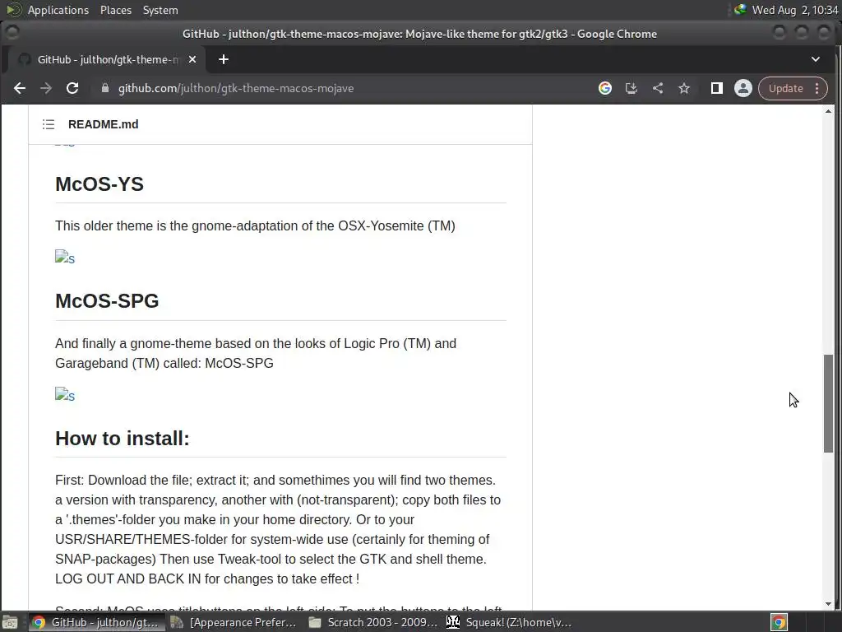Open broken image under McOS-YS section
Screen dimensions: 842x632
[64, 258]
